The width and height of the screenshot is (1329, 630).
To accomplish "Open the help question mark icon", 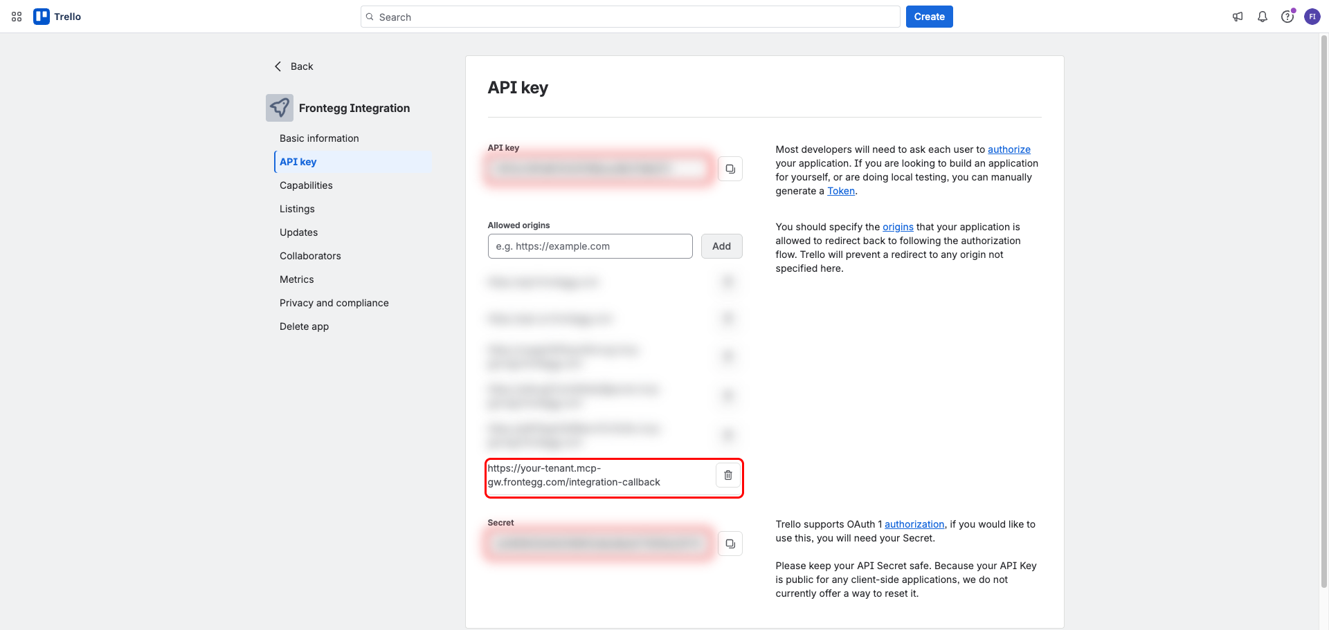I will tap(1287, 17).
